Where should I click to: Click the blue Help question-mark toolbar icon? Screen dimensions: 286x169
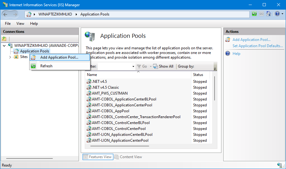(x=277, y=14)
